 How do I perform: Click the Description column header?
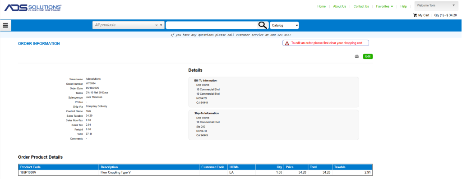point(149,167)
